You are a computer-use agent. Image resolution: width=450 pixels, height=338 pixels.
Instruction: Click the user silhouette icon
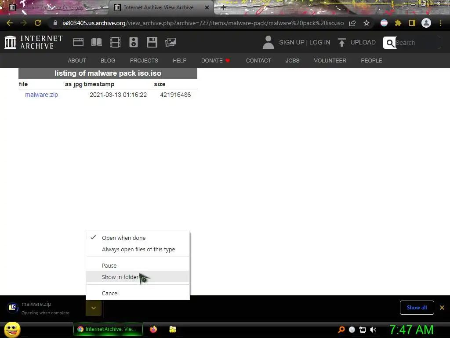click(269, 42)
